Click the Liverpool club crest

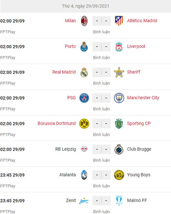tap(119, 46)
